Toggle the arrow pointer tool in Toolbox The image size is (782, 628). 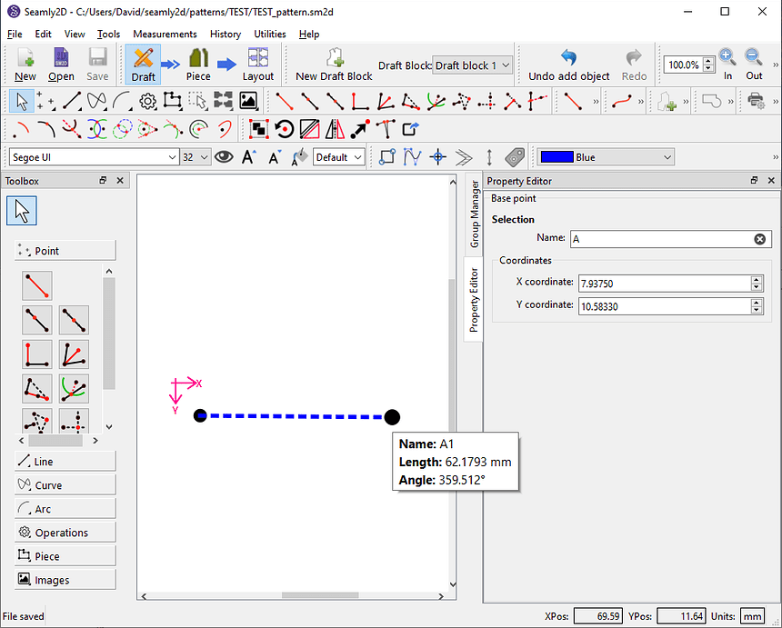pyautogui.click(x=22, y=211)
